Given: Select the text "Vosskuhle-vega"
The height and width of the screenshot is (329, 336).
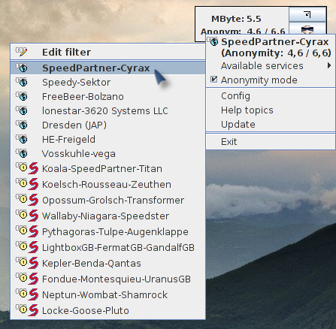Looking at the screenshot, I should (x=79, y=154).
